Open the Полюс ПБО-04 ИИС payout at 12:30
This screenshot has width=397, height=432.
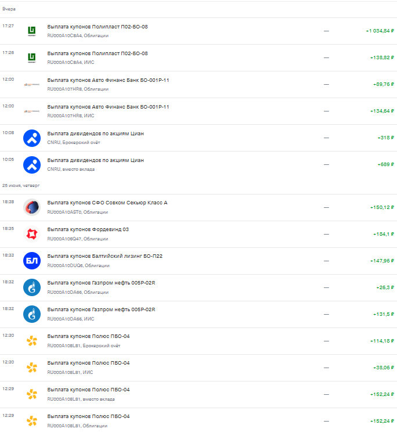tap(198, 368)
